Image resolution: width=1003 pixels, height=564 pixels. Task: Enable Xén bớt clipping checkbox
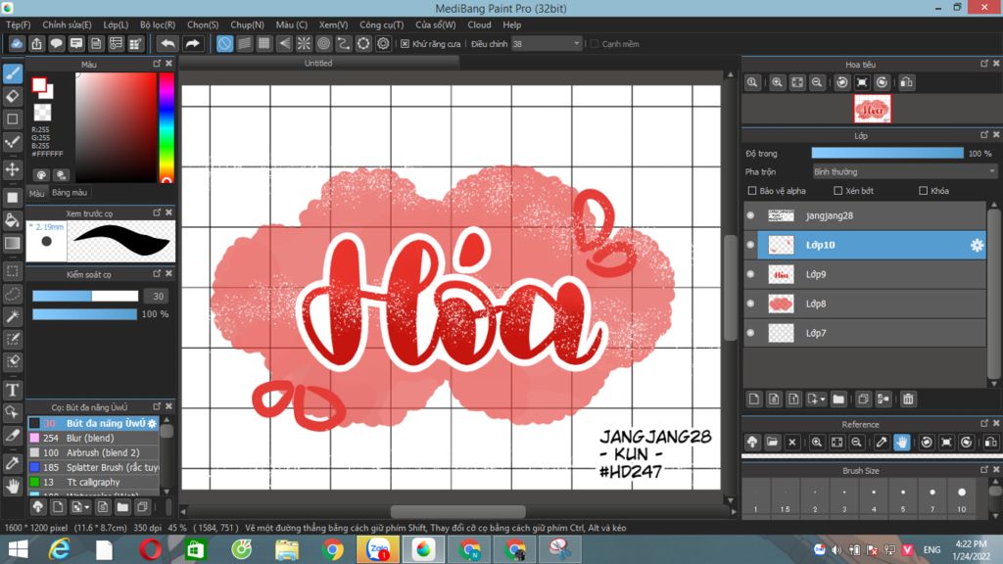(838, 191)
